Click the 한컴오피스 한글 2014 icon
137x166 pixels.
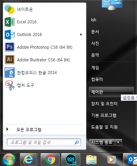coord(10,72)
